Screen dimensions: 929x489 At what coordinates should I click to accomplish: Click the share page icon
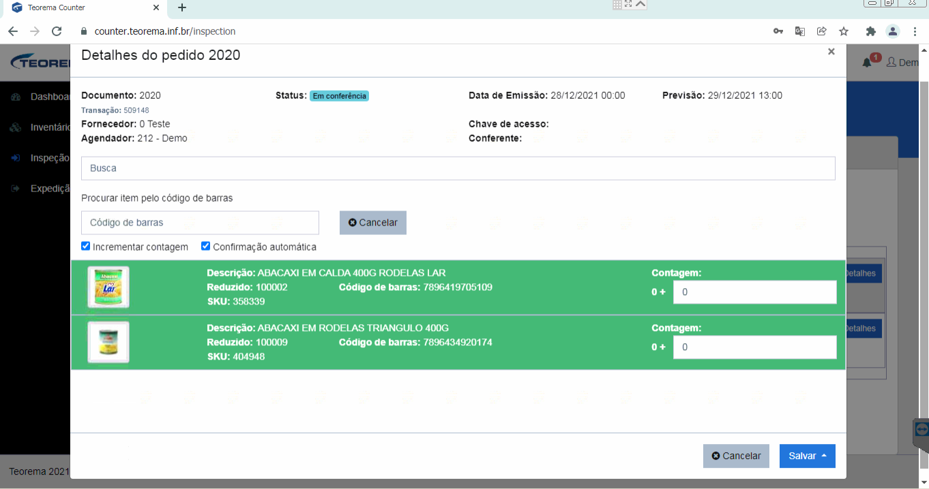coord(822,31)
